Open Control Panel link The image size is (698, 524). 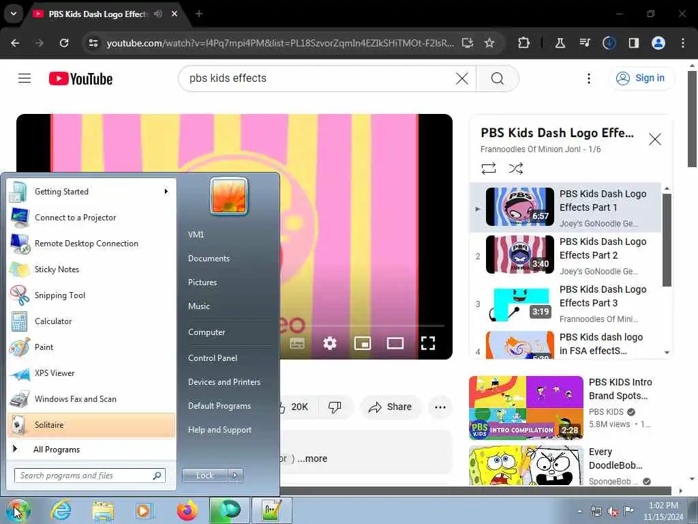tap(213, 358)
